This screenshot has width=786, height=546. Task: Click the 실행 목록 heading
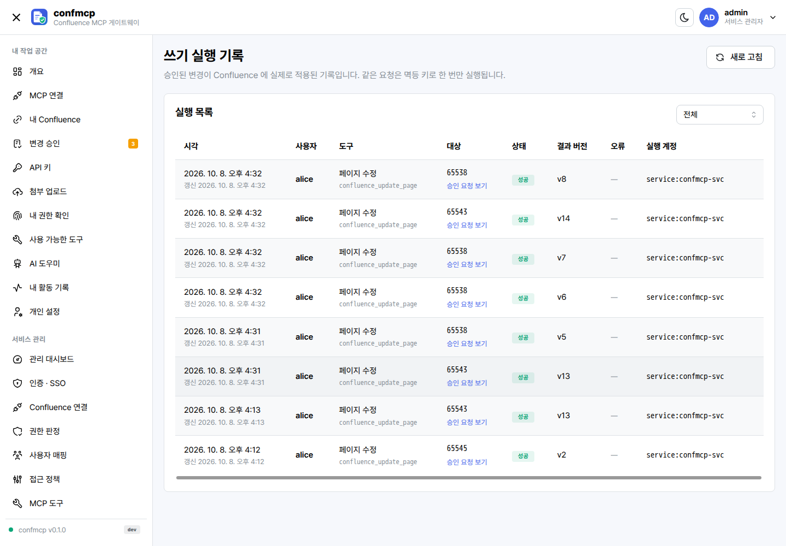pyautogui.click(x=194, y=112)
